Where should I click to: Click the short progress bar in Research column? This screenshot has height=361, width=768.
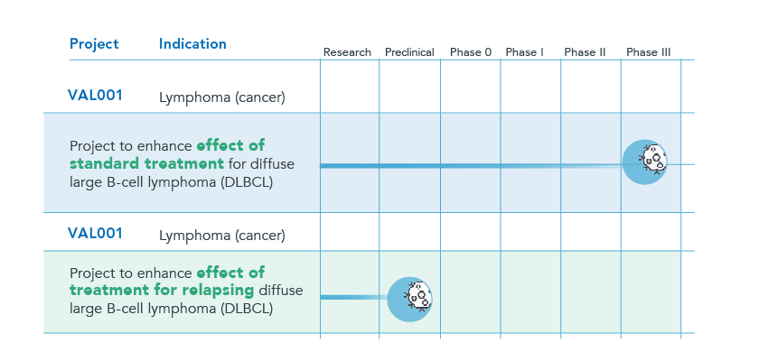click(x=353, y=298)
